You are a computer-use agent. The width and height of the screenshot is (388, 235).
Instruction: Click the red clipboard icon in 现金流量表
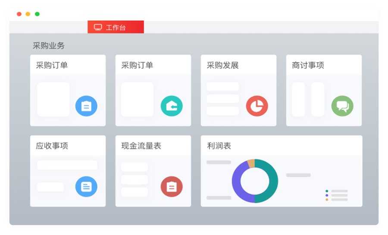[x=172, y=187]
